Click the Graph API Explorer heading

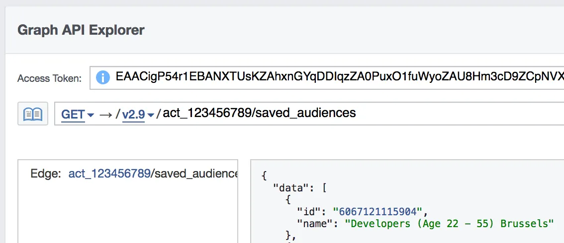pyautogui.click(x=81, y=30)
